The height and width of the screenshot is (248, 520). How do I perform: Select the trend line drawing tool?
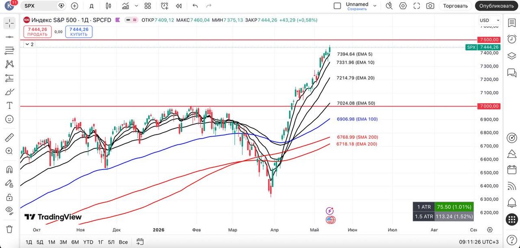click(x=10, y=37)
